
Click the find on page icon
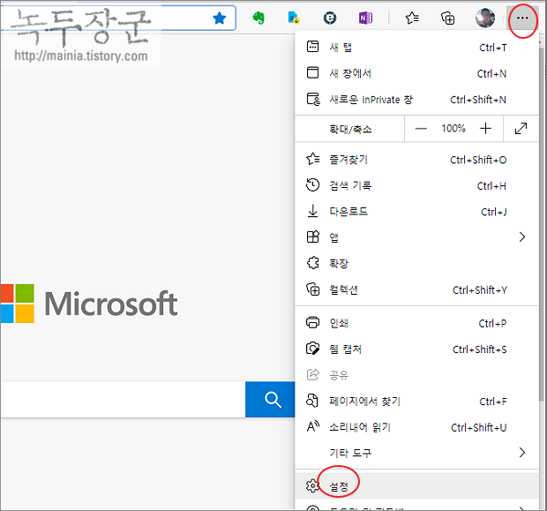tap(312, 401)
